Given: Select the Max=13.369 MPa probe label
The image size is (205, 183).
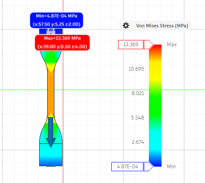Looking at the screenshot, I should (62, 42).
